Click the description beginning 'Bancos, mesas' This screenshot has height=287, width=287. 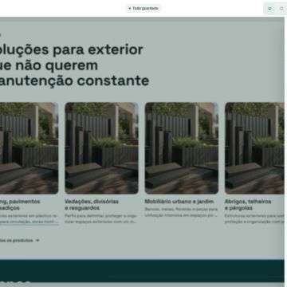pyautogui.click(x=181, y=212)
